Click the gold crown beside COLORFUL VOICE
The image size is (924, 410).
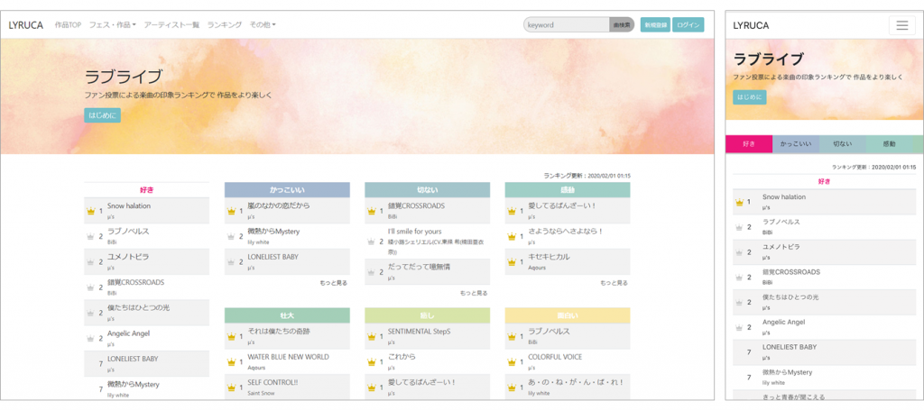pyautogui.click(x=512, y=361)
